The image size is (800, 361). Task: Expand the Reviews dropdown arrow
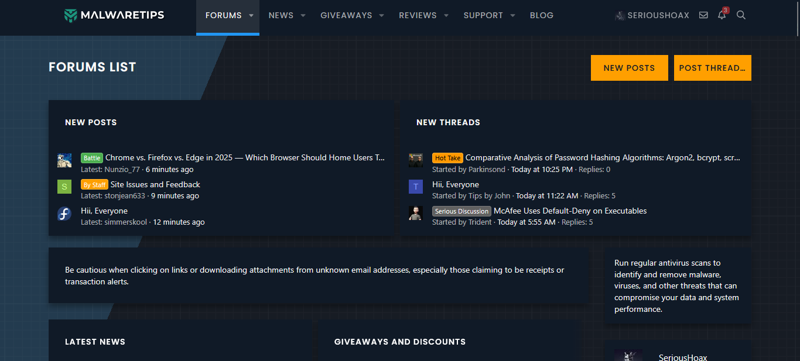(446, 16)
